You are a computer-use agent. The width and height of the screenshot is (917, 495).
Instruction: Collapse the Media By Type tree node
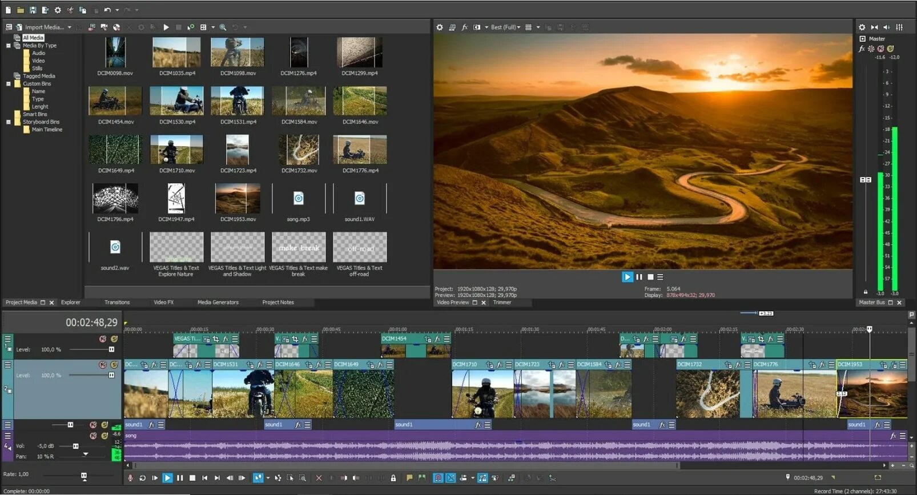coord(8,46)
